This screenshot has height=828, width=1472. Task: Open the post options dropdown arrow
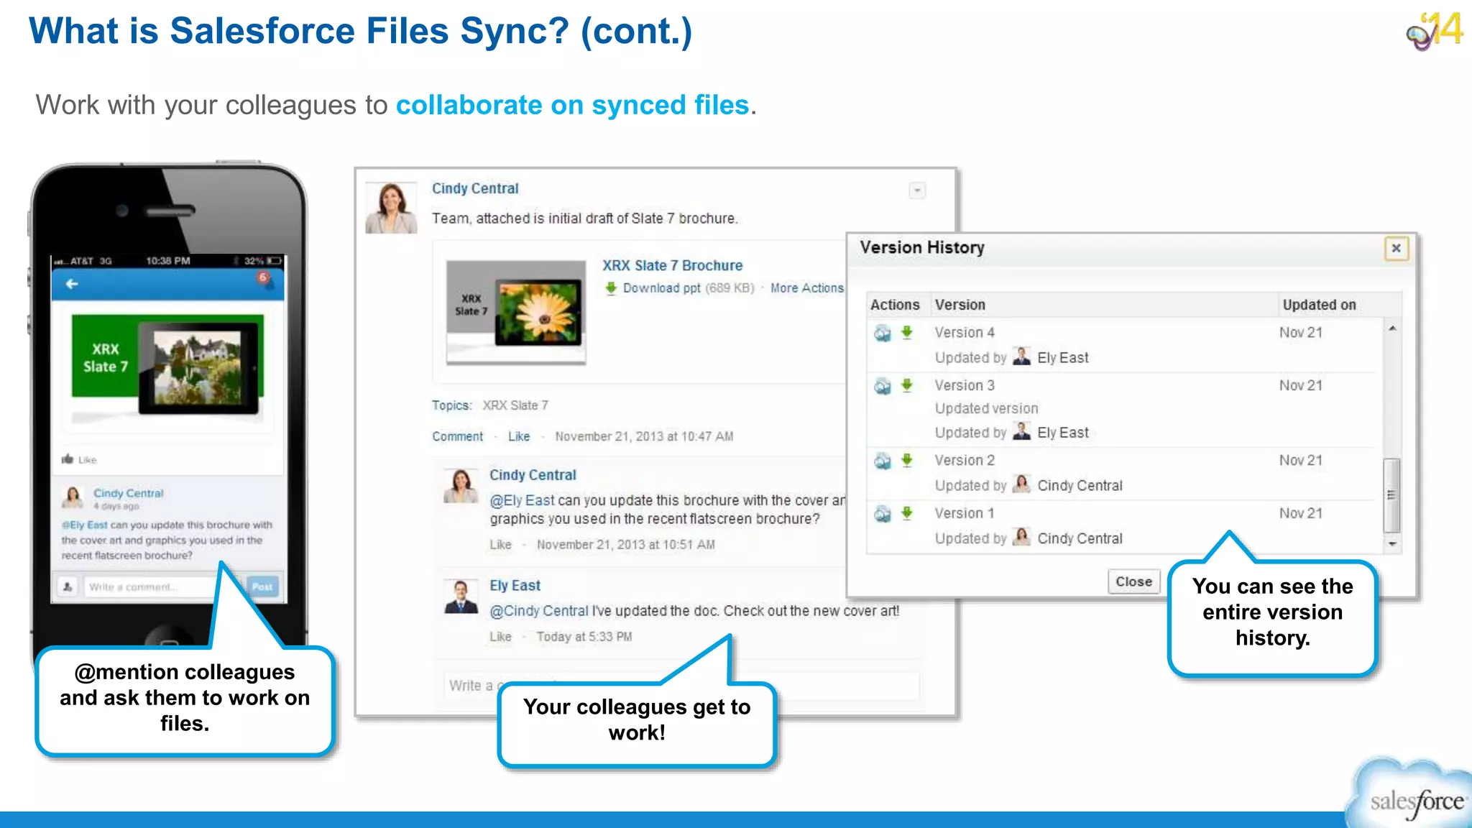(917, 190)
